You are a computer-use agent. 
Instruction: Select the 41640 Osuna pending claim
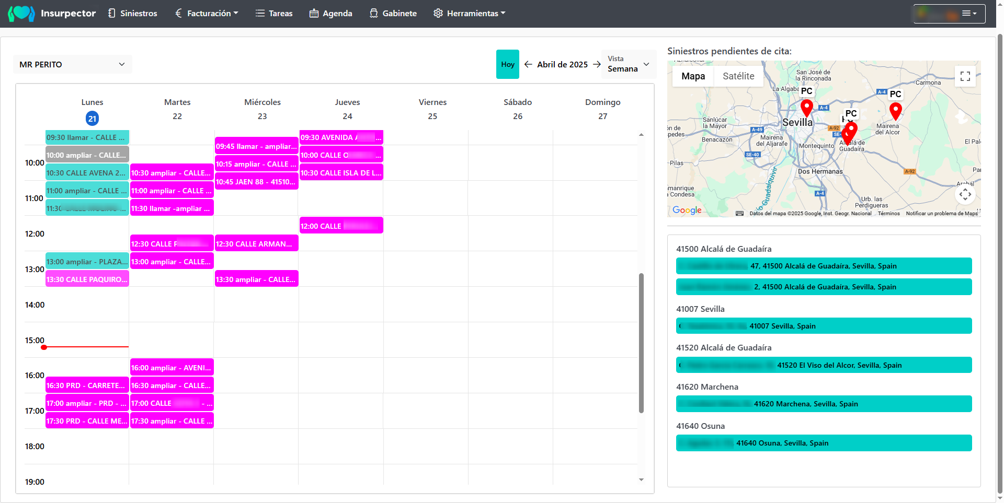(824, 443)
